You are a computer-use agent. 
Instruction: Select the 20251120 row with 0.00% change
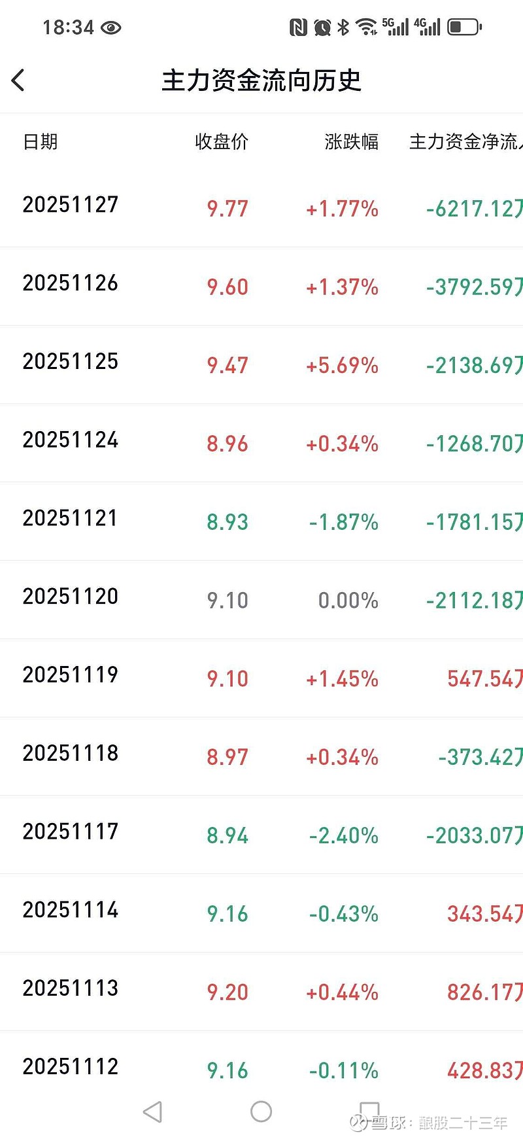pyautogui.click(x=71, y=597)
